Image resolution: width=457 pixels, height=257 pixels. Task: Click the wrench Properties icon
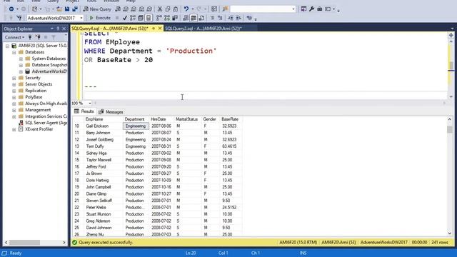(x=311, y=9)
